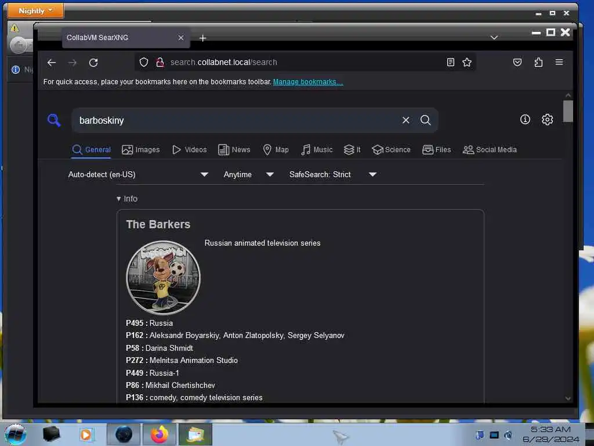This screenshot has width=594, height=446.
Task: Open the Windows Start orb
Action: pos(16,434)
